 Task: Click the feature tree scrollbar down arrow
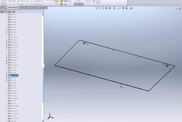tap(43, 121)
